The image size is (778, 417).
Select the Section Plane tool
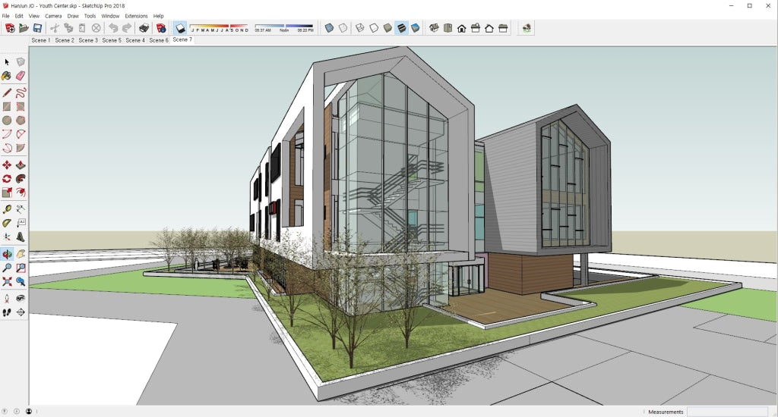point(21,312)
